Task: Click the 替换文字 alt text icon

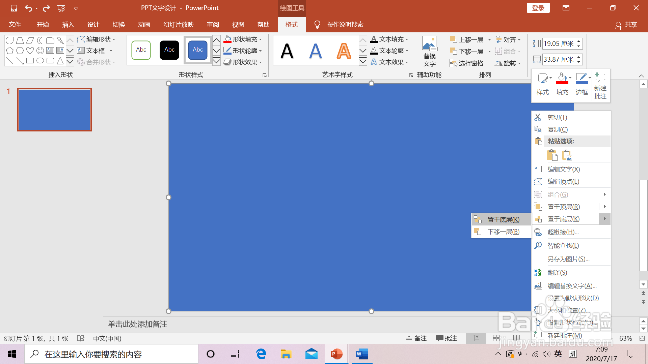Action: click(x=429, y=51)
